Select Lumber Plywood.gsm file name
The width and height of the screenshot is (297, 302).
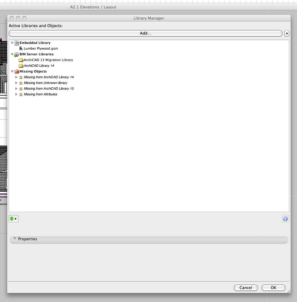click(41, 49)
